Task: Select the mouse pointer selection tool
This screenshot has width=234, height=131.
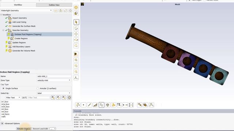Action: point(76,22)
